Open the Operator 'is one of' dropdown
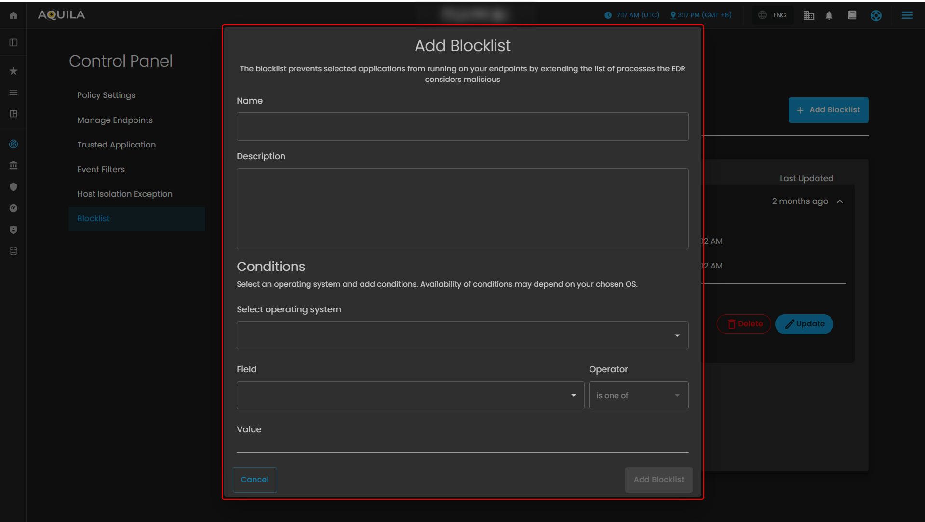925x522 pixels. 638,395
